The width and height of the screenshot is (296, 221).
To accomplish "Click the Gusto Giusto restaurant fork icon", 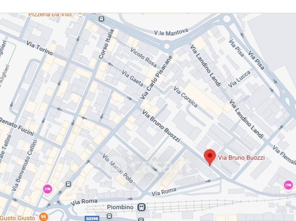I will [44, 217].
